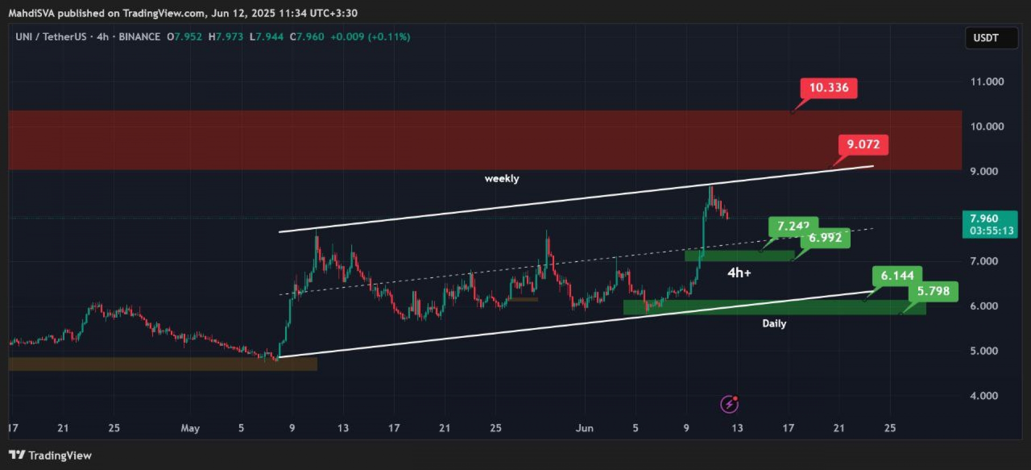Click the low value L7.944

point(266,37)
